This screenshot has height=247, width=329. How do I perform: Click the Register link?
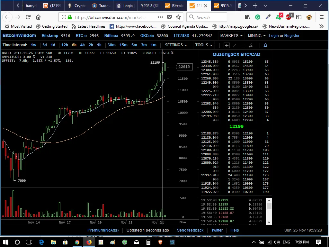(x=292, y=35)
